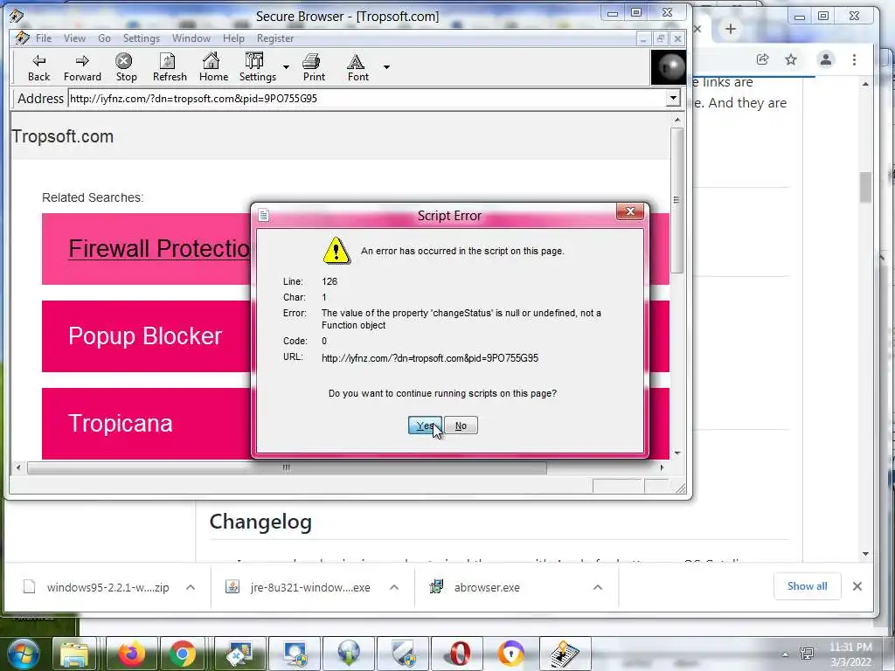895x671 pixels.
Task: Open the Popup Blocker related search
Action: [x=145, y=336]
